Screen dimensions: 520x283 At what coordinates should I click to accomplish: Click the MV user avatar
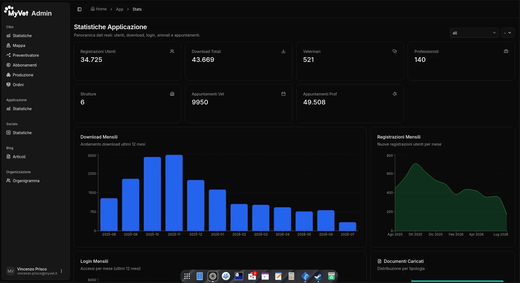tap(11, 271)
